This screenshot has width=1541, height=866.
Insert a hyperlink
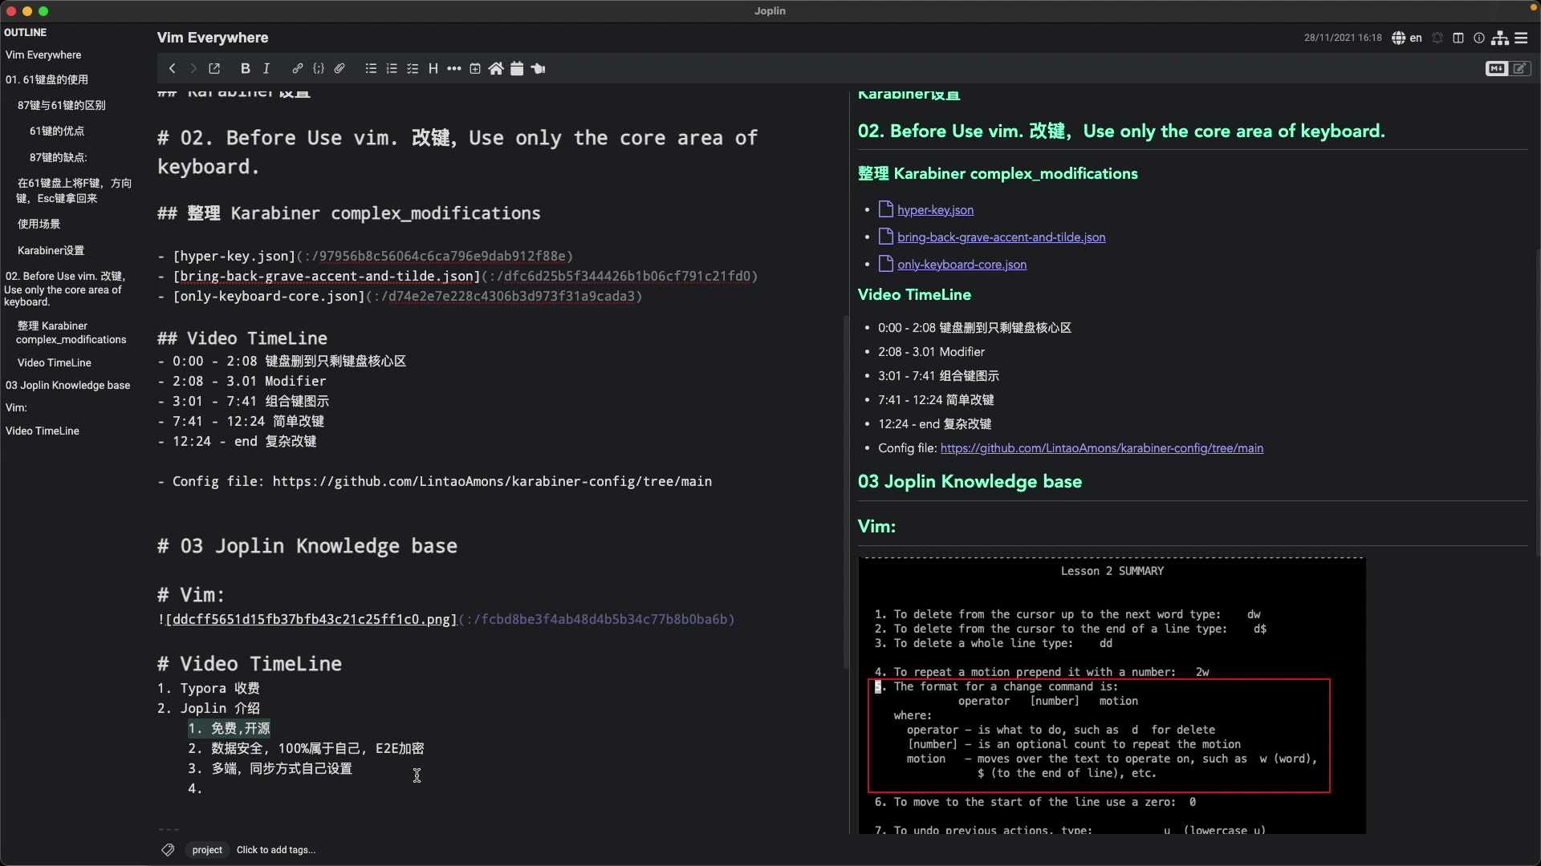point(298,69)
